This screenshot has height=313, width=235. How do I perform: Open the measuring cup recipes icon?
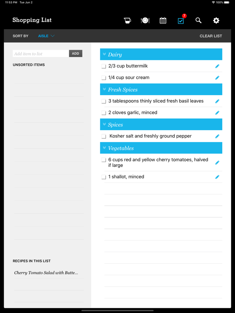[x=127, y=20]
